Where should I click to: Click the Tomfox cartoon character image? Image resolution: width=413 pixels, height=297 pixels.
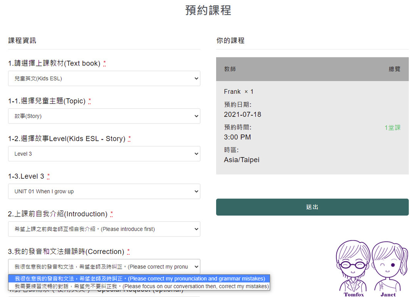click(353, 268)
